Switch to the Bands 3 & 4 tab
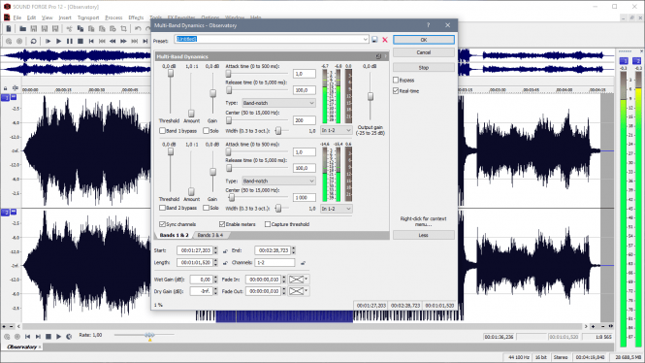The width and height of the screenshot is (645, 363). tap(210, 235)
